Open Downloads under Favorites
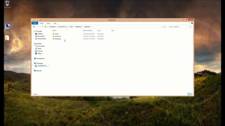Image resolution: width=225 pixels, height=126 pixels. pyautogui.click(x=41, y=36)
